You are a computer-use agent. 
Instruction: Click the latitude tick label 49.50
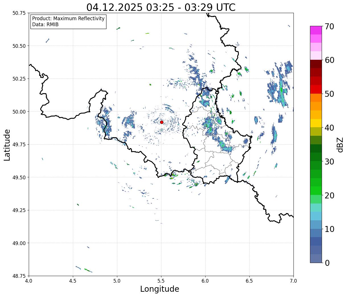pos(19,177)
